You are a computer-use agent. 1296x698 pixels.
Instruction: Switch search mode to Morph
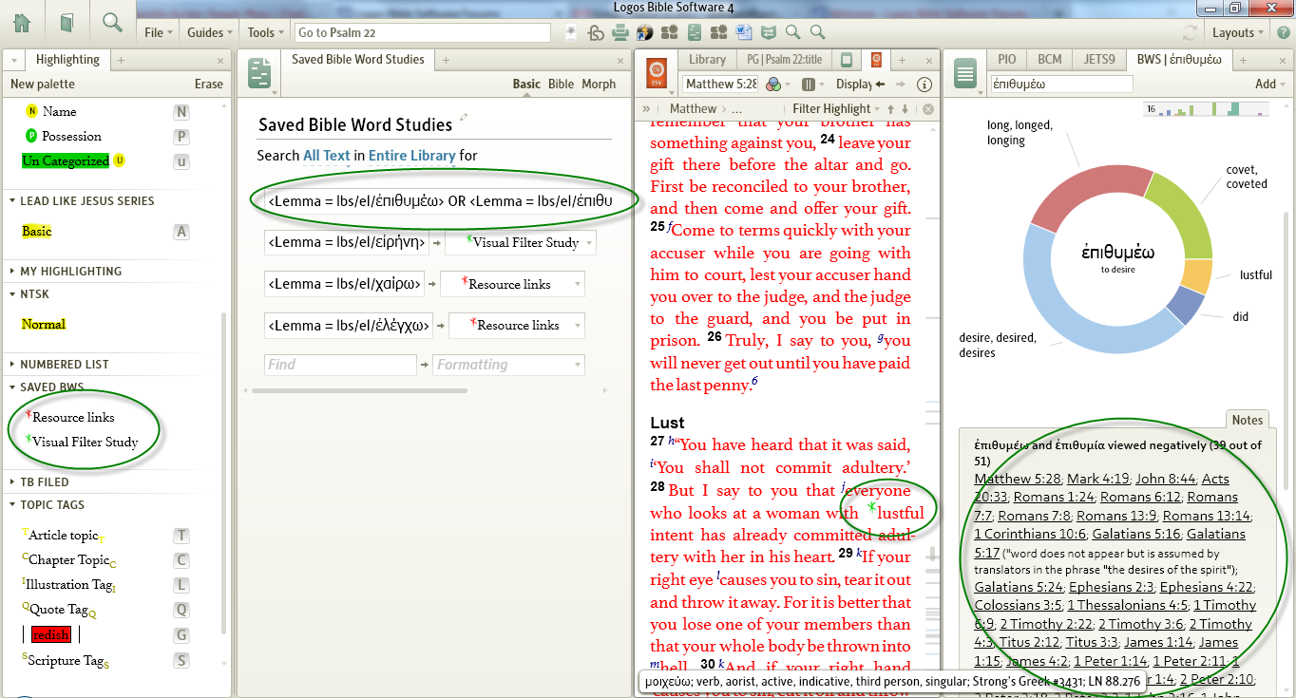click(599, 84)
